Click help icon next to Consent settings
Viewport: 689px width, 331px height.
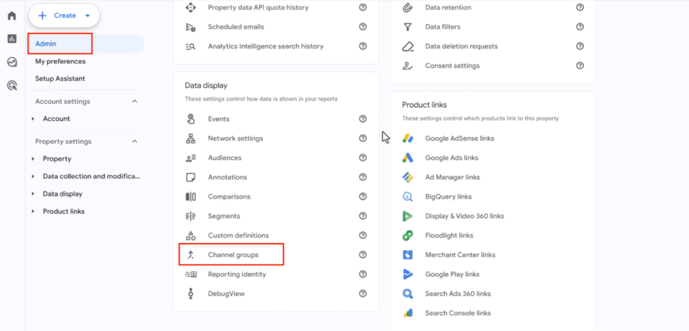click(580, 66)
